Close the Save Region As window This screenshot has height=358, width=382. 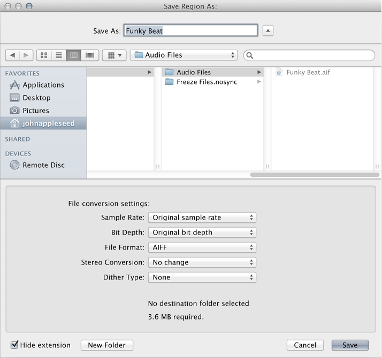pyautogui.click(x=8, y=6)
